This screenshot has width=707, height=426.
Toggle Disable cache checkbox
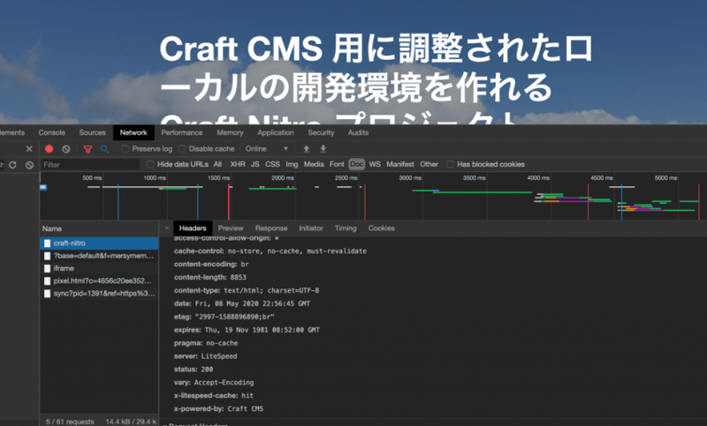[x=183, y=149]
